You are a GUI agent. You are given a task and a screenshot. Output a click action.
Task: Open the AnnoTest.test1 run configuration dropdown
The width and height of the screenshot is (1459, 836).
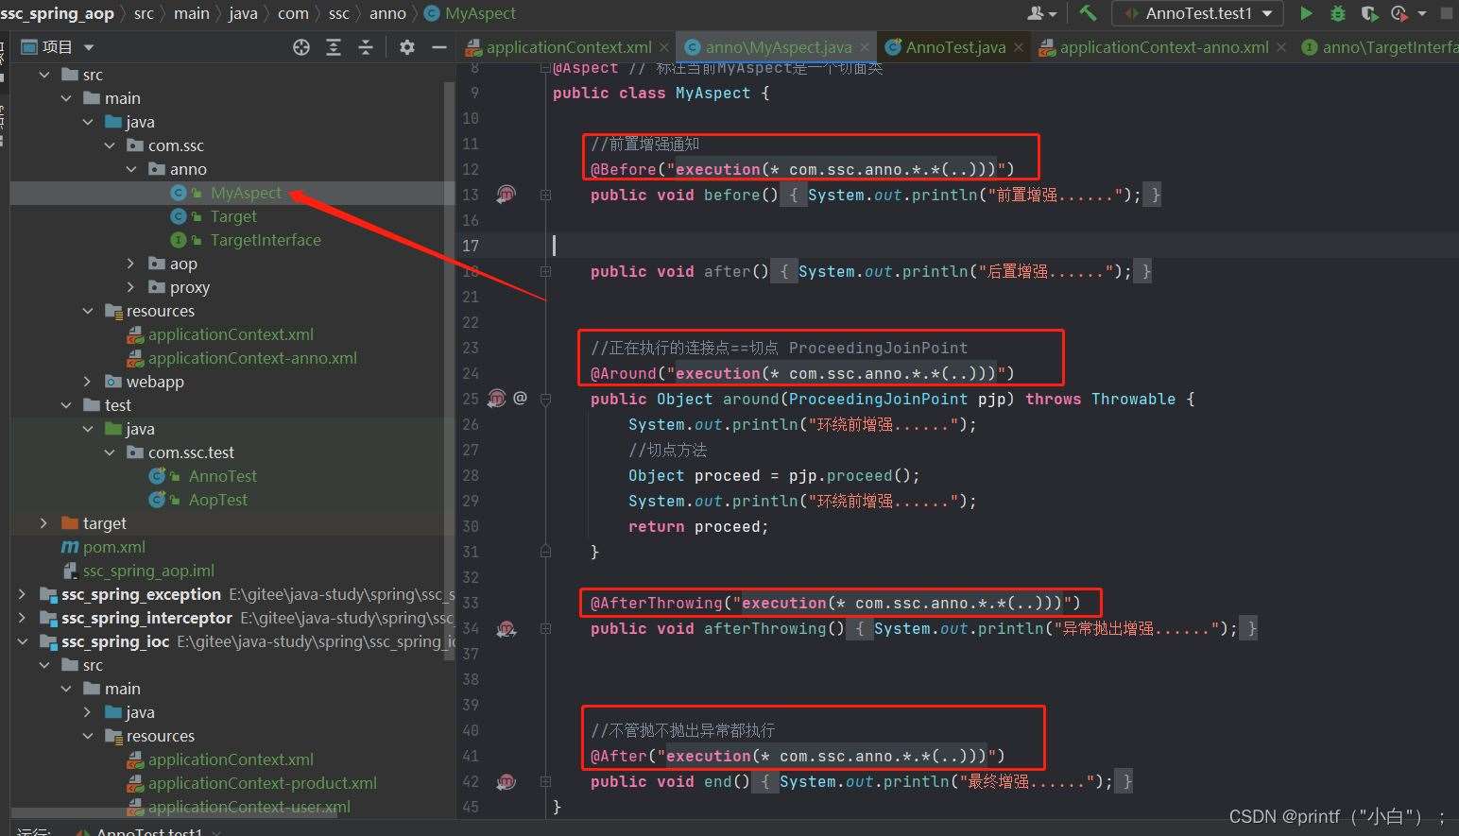point(1198,13)
